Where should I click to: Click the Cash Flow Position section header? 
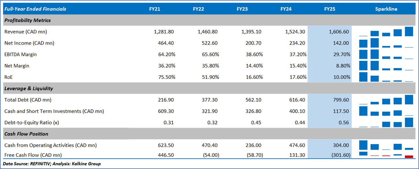pos(26,134)
